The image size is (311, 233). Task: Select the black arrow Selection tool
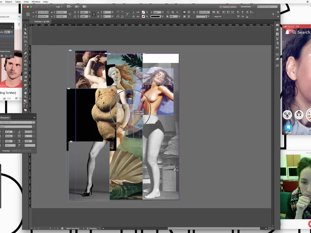25,25
